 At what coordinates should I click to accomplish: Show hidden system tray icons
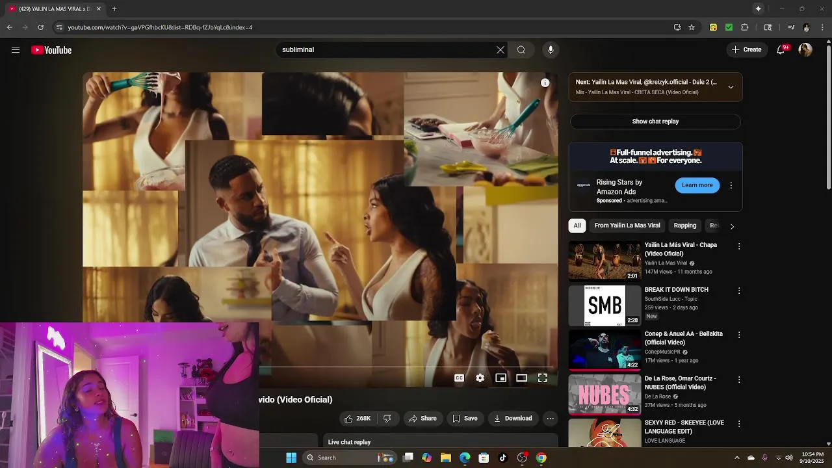(x=736, y=458)
